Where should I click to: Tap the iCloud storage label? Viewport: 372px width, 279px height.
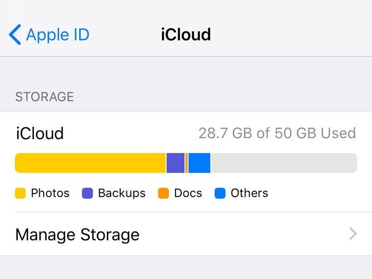click(x=39, y=133)
